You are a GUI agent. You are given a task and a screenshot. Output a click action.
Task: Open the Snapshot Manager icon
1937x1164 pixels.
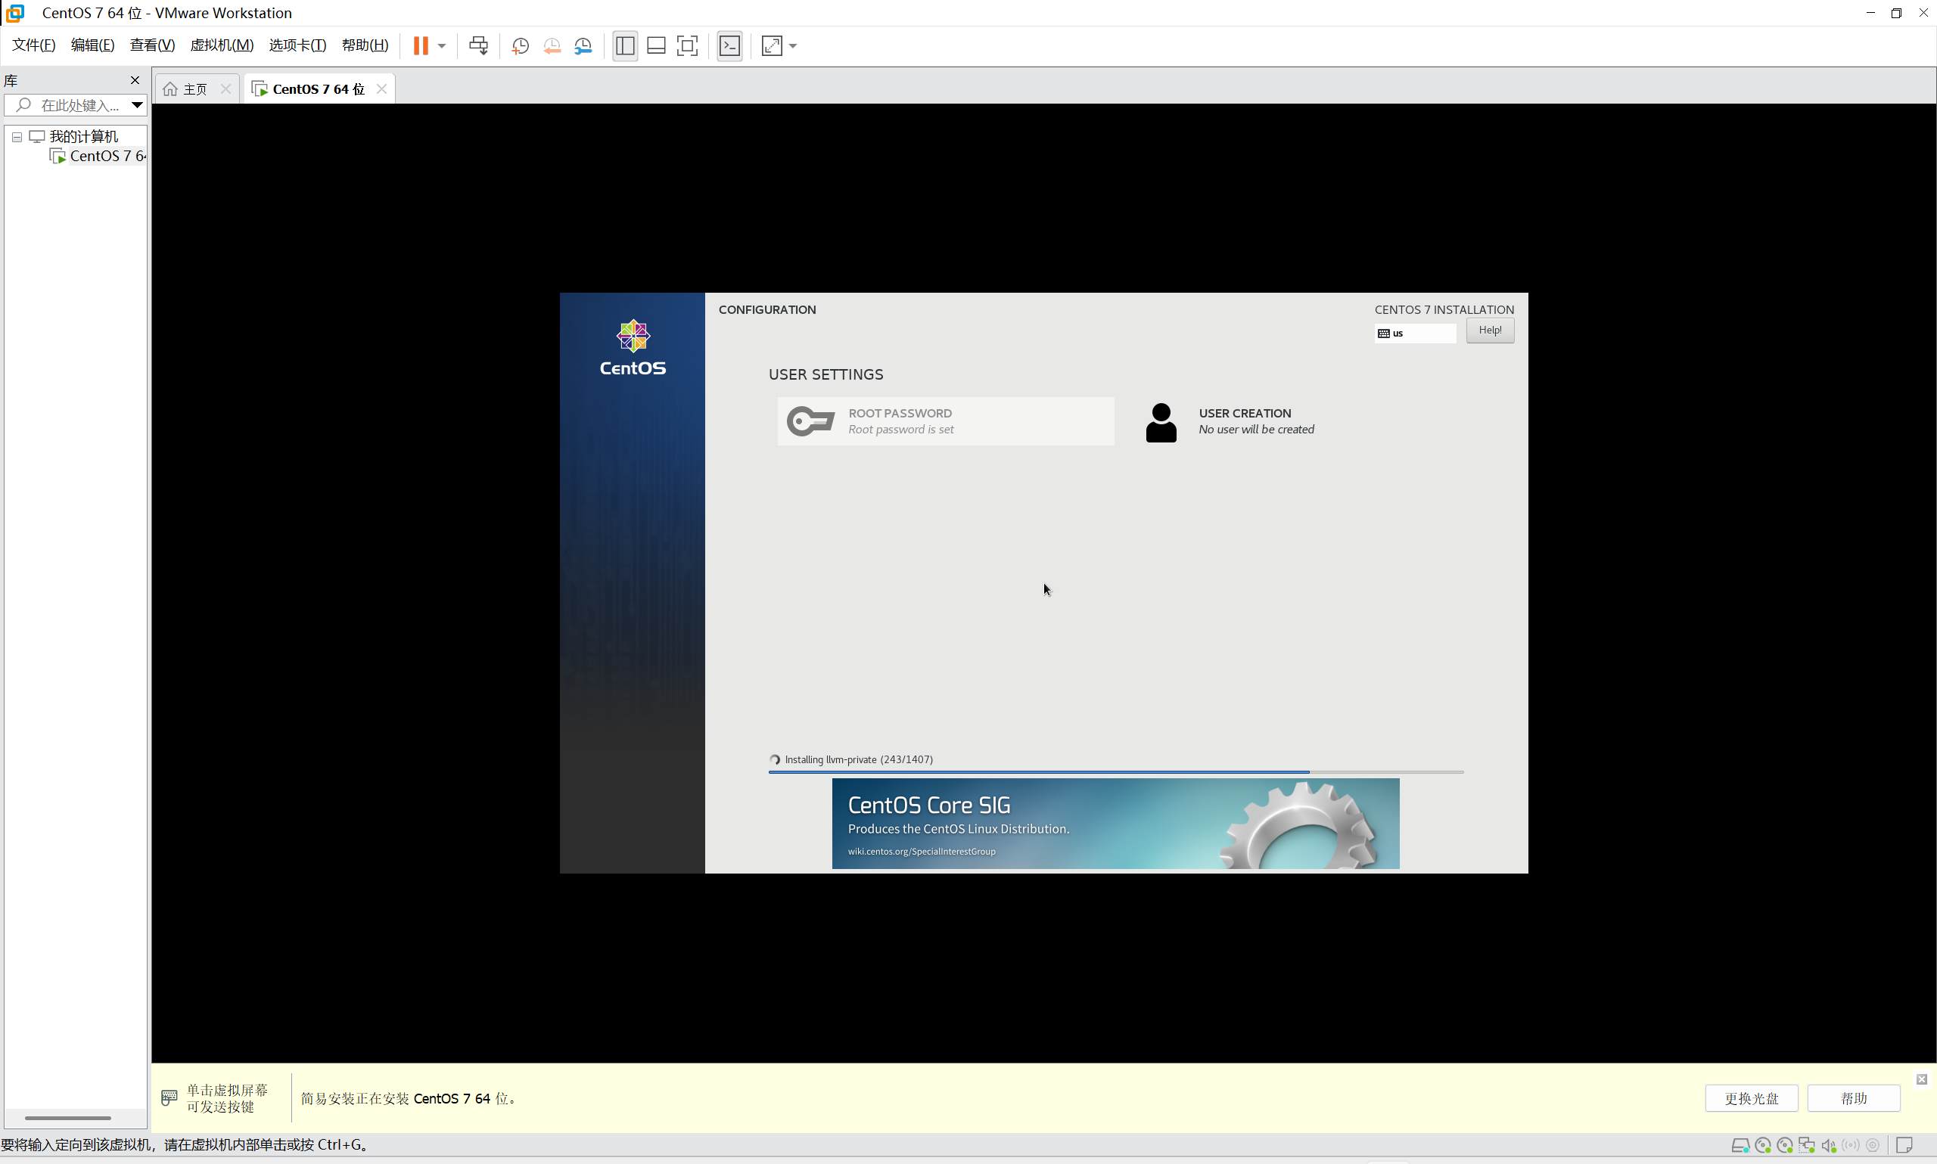click(583, 45)
